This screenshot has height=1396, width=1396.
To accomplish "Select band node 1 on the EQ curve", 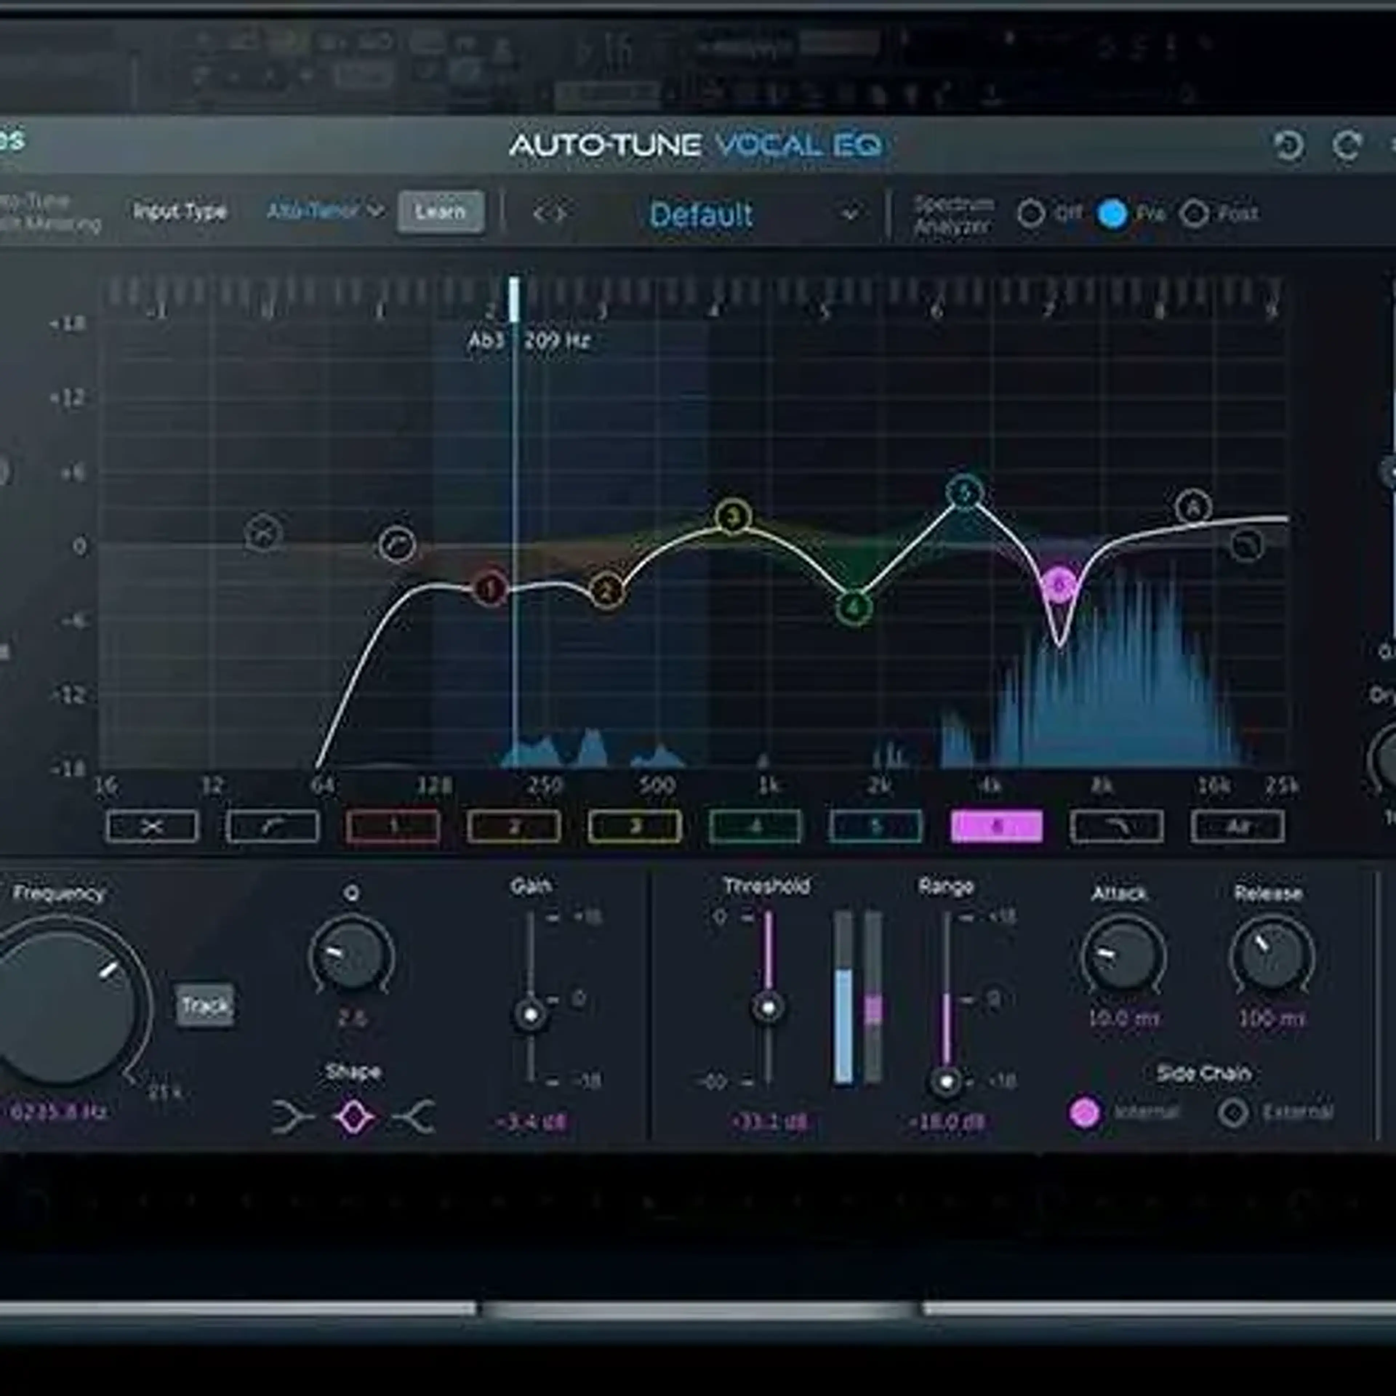I will pos(491,589).
